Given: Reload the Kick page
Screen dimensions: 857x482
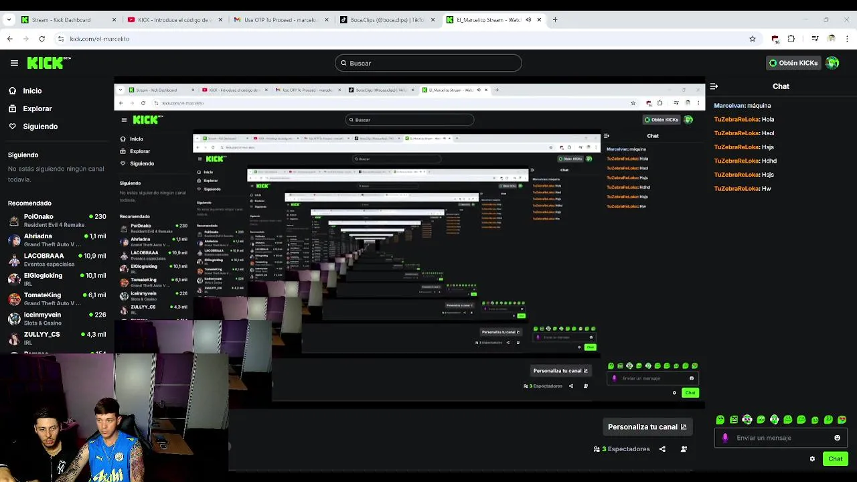Looking at the screenshot, I should 42,39.
